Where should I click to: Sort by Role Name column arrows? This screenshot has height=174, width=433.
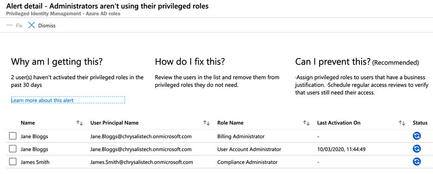[x=307, y=123]
